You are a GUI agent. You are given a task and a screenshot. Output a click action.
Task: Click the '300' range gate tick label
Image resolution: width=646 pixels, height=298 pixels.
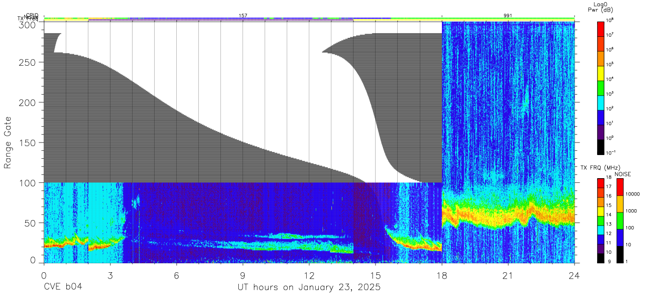point(28,25)
